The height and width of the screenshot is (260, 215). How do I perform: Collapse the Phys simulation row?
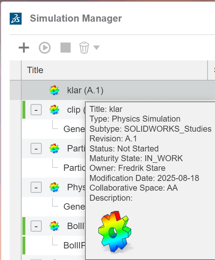[36, 187]
